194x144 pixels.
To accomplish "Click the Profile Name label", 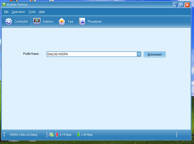I will coord(31,54).
